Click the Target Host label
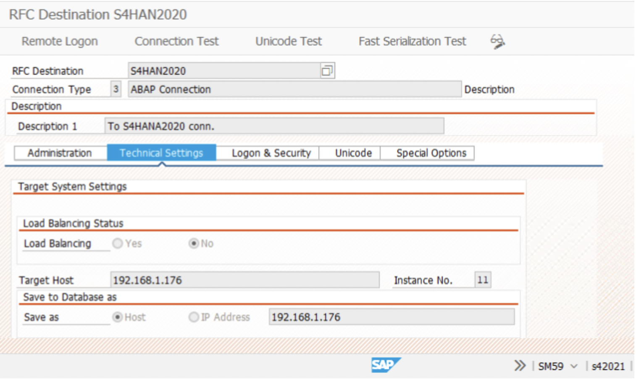The image size is (636, 380). 46,280
